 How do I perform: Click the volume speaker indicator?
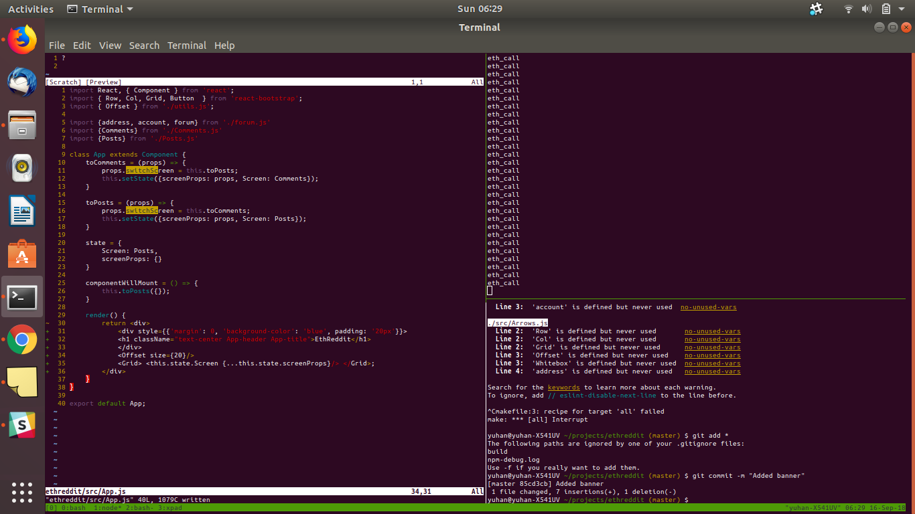pos(867,9)
